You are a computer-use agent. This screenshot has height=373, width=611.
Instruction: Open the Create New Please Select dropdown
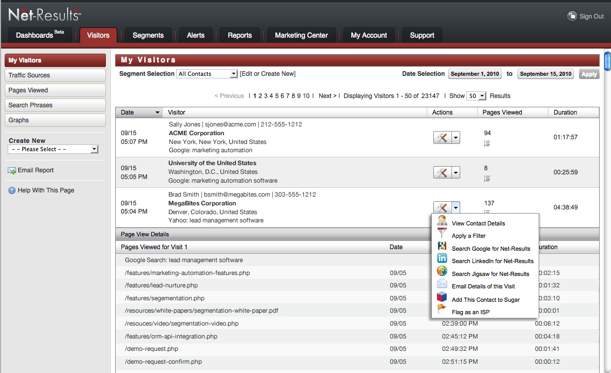pyautogui.click(x=53, y=149)
